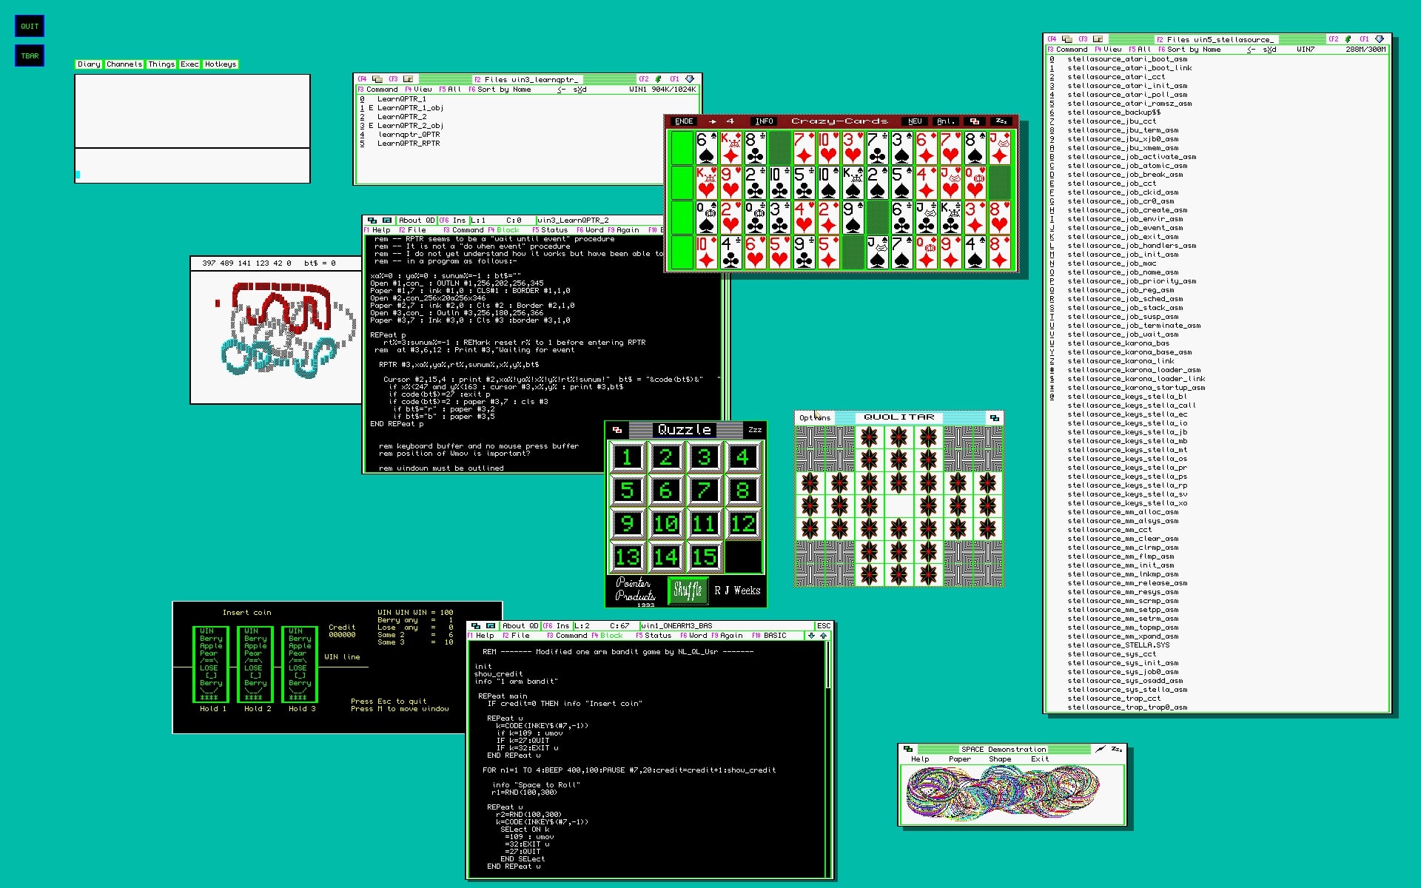
Task: Click resize icon in win3_LearnQPTR_2 editor
Action: point(387,221)
